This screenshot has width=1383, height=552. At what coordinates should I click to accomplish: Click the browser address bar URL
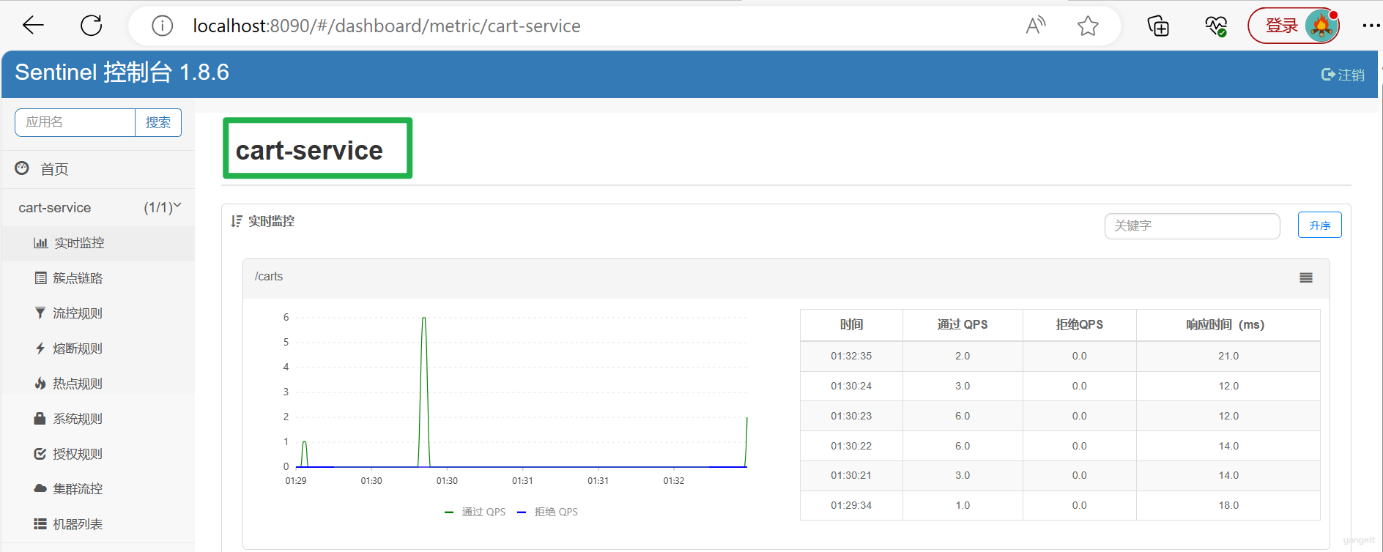(387, 26)
